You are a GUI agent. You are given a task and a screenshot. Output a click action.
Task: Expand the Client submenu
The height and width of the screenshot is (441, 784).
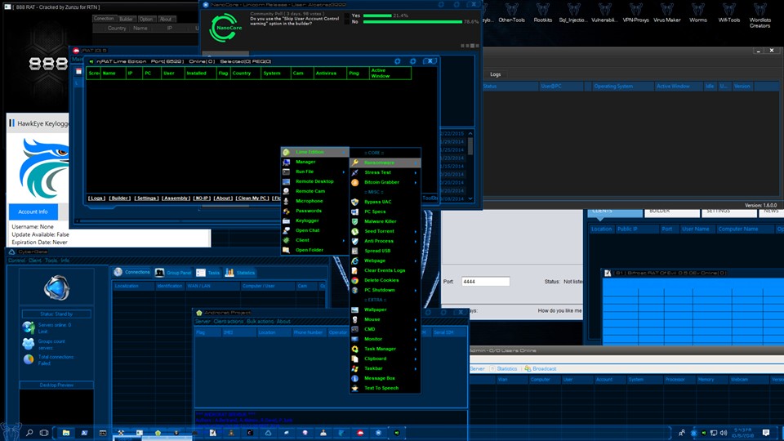pyautogui.click(x=344, y=240)
